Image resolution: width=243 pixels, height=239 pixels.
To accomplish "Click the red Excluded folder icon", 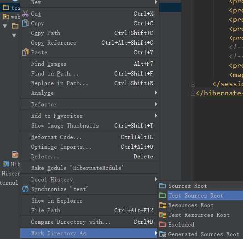I will pos(162,224).
